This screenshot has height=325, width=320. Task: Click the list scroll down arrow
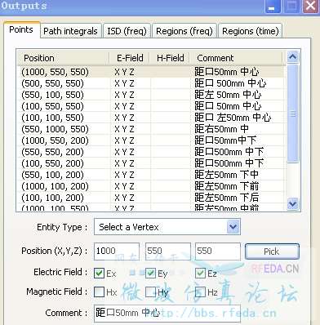point(292,203)
